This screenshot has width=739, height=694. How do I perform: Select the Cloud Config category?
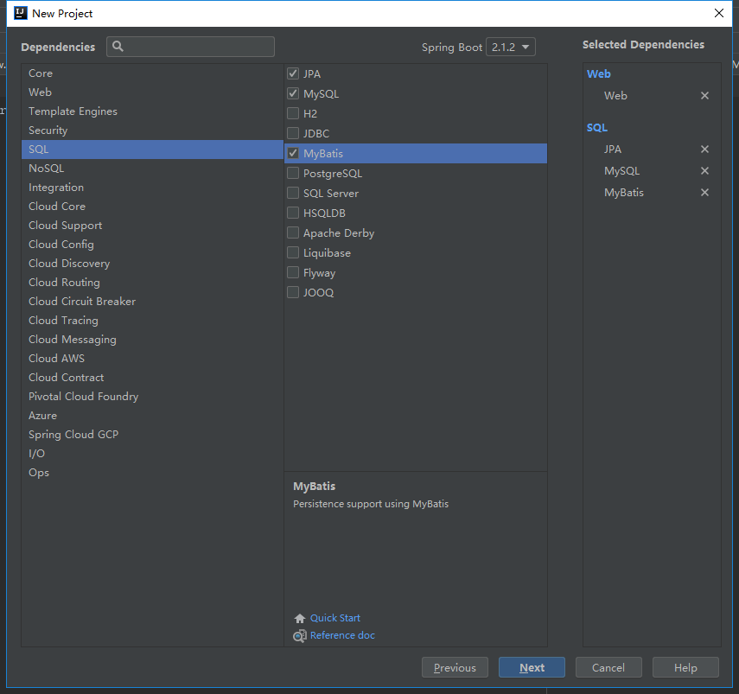152,245
